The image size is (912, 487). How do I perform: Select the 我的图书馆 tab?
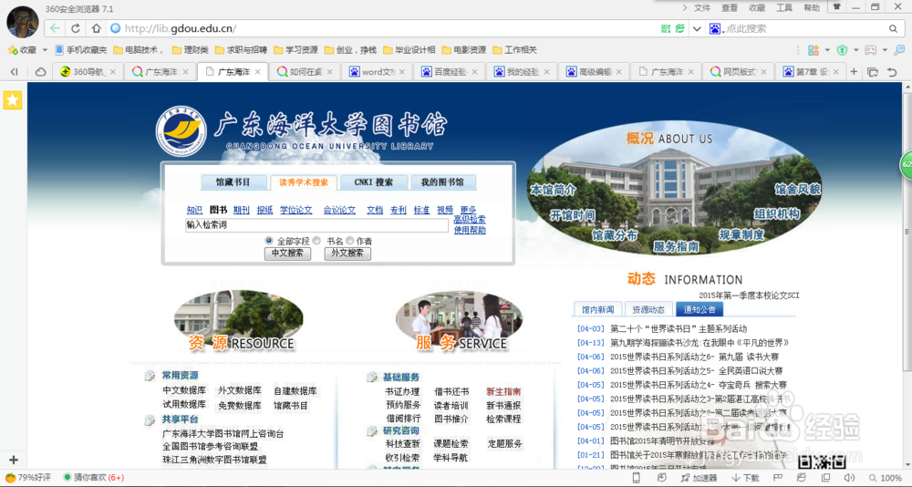tap(442, 182)
